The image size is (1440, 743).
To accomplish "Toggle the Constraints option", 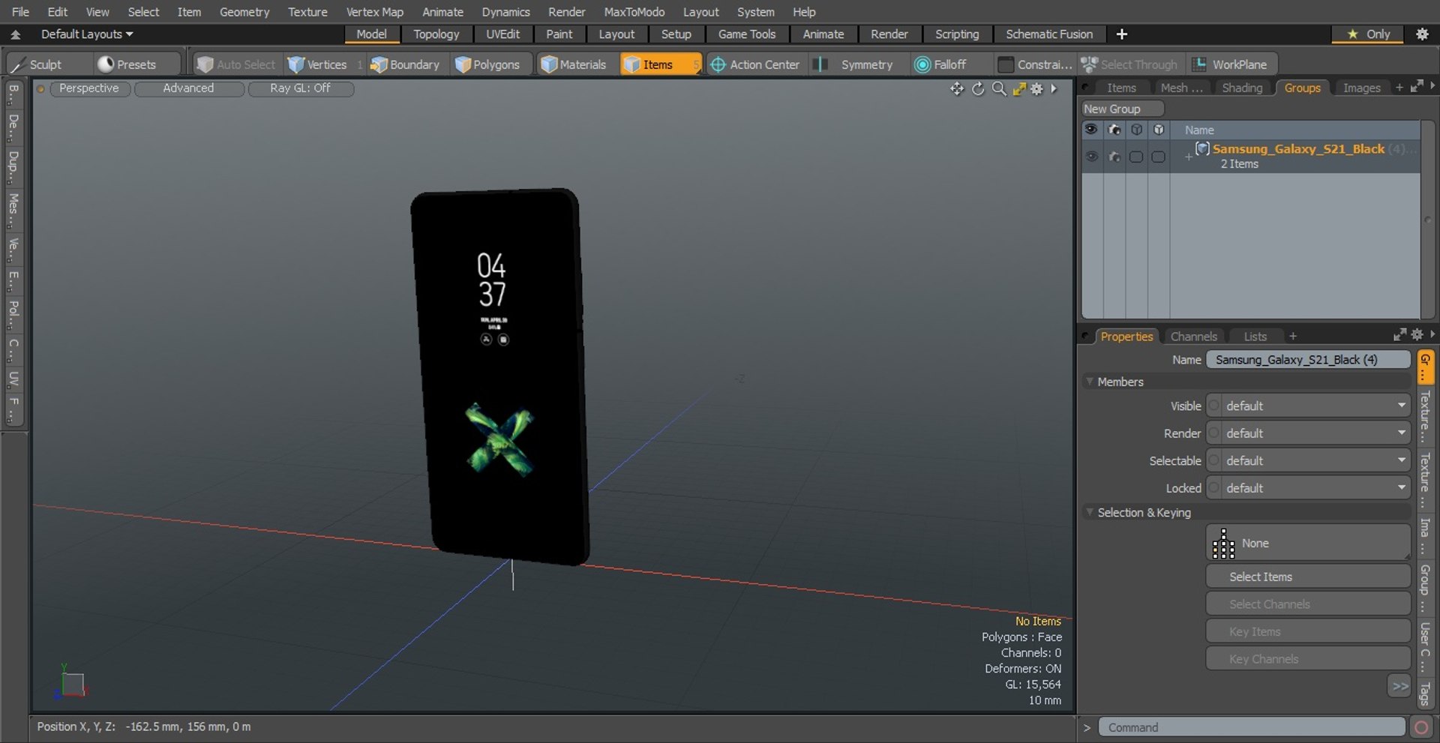I will tap(1035, 64).
